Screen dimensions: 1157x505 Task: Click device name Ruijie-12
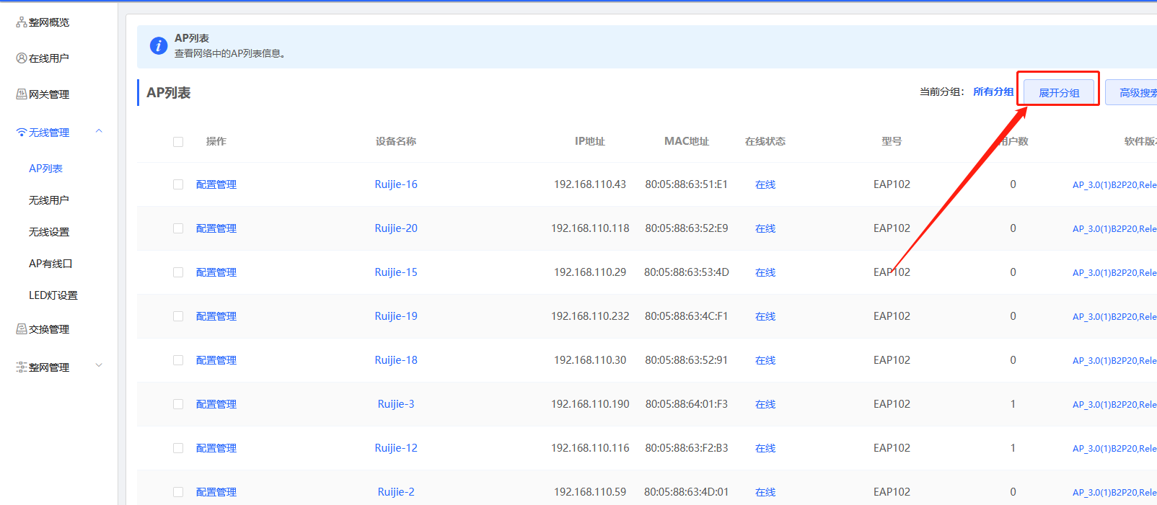[396, 448]
